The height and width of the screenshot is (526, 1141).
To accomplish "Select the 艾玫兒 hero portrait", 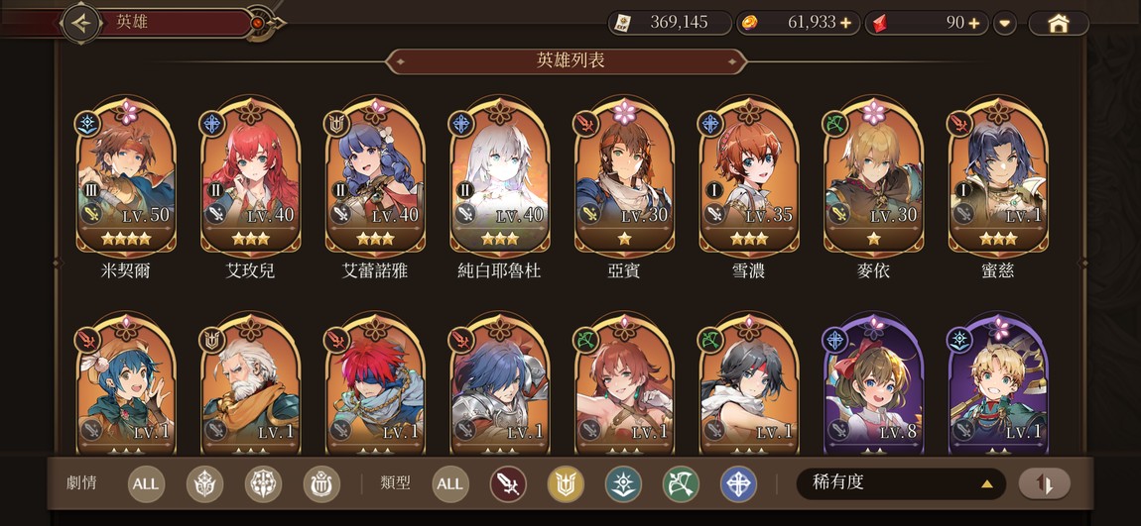I will click(x=250, y=178).
